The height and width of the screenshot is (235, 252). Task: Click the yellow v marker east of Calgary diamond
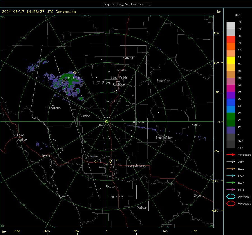[116, 160]
